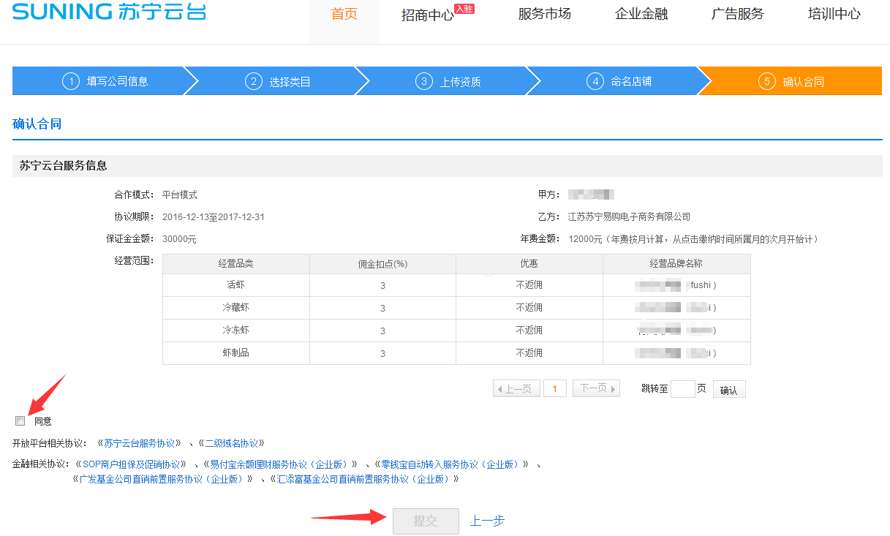Open 汇添富基金公司直销前置服务协议 link
This screenshot has height=536, width=890.
click(x=364, y=479)
